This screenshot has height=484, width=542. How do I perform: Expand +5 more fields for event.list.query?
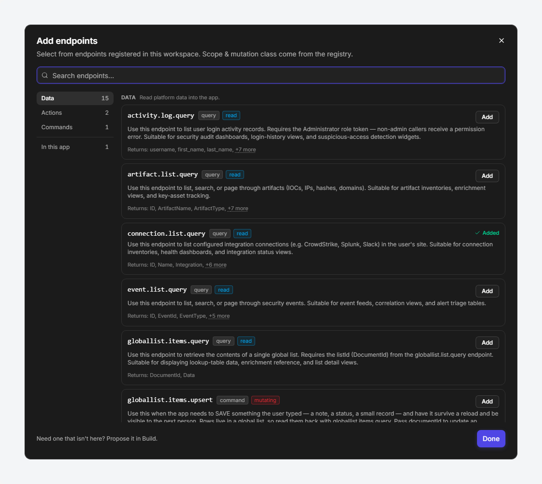point(219,316)
